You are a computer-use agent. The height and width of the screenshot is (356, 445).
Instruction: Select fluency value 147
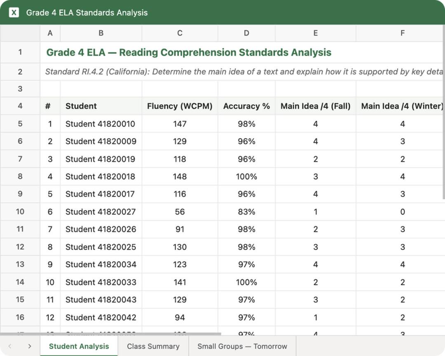pyautogui.click(x=180, y=124)
